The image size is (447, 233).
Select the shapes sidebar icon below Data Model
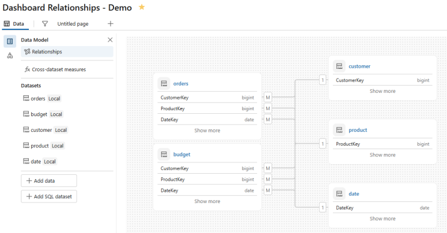[10, 56]
